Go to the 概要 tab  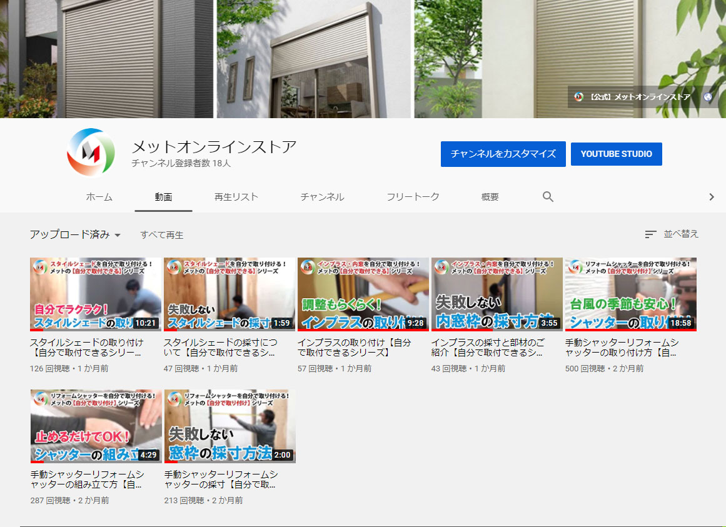pos(490,197)
